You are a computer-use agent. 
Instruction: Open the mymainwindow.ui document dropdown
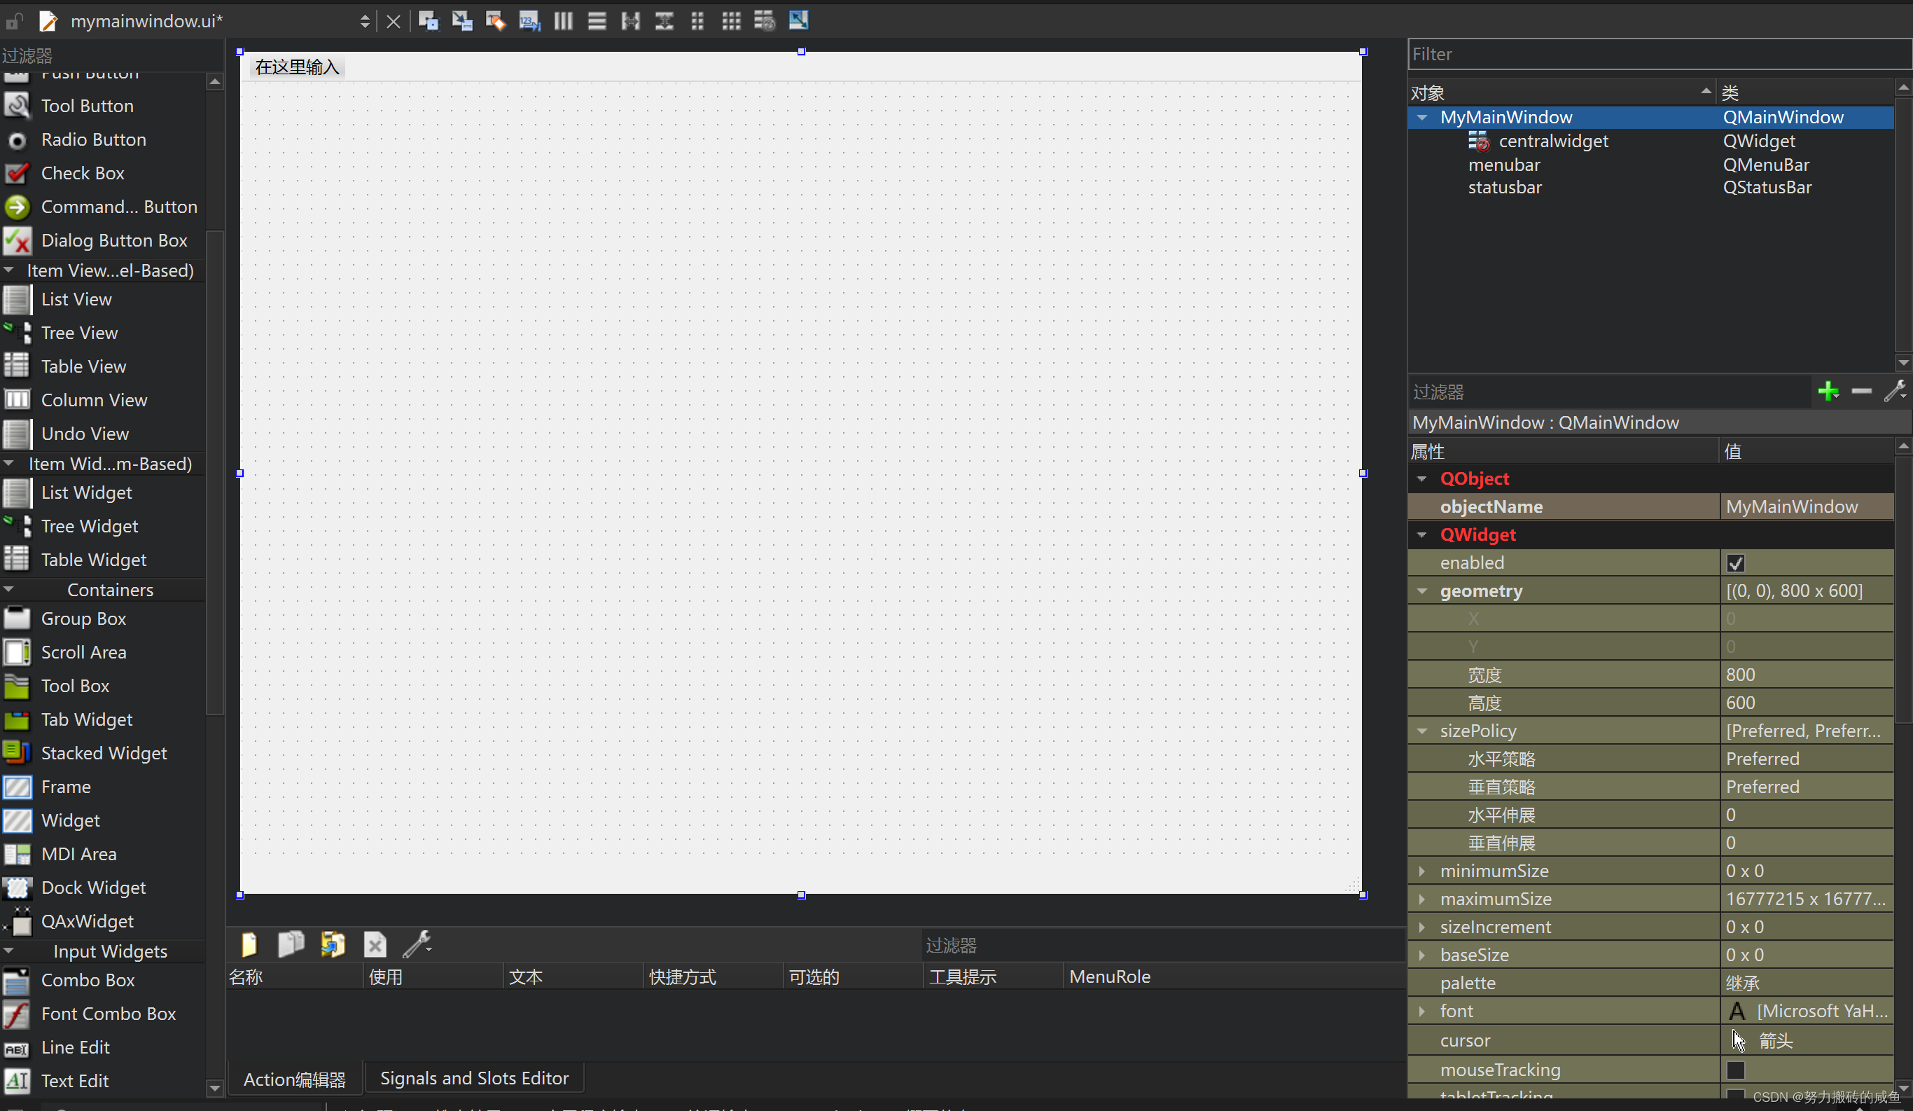tap(365, 21)
